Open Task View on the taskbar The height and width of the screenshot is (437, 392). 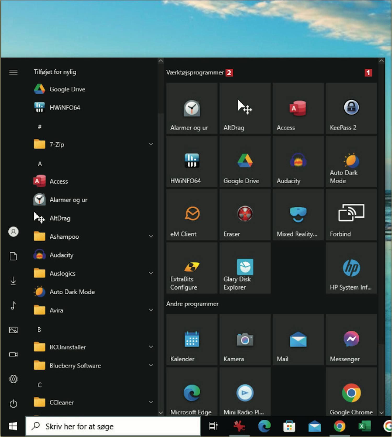click(213, 426)
